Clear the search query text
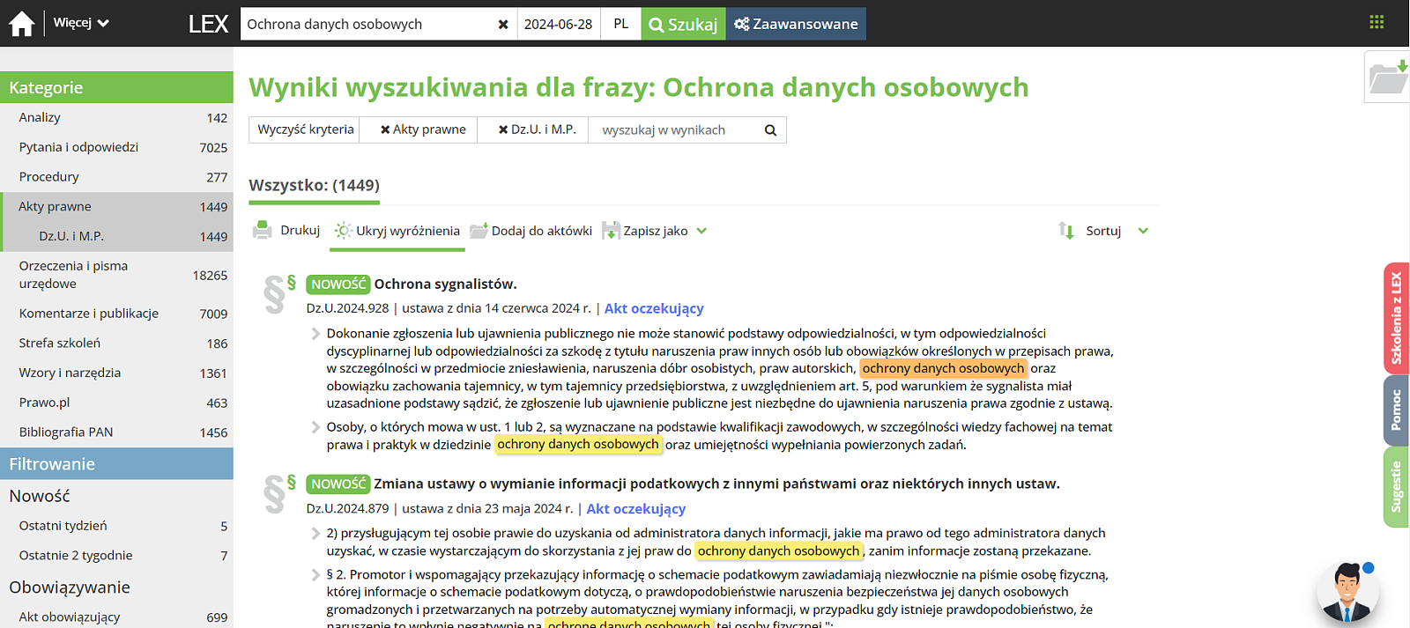 [x=502, y=25]
